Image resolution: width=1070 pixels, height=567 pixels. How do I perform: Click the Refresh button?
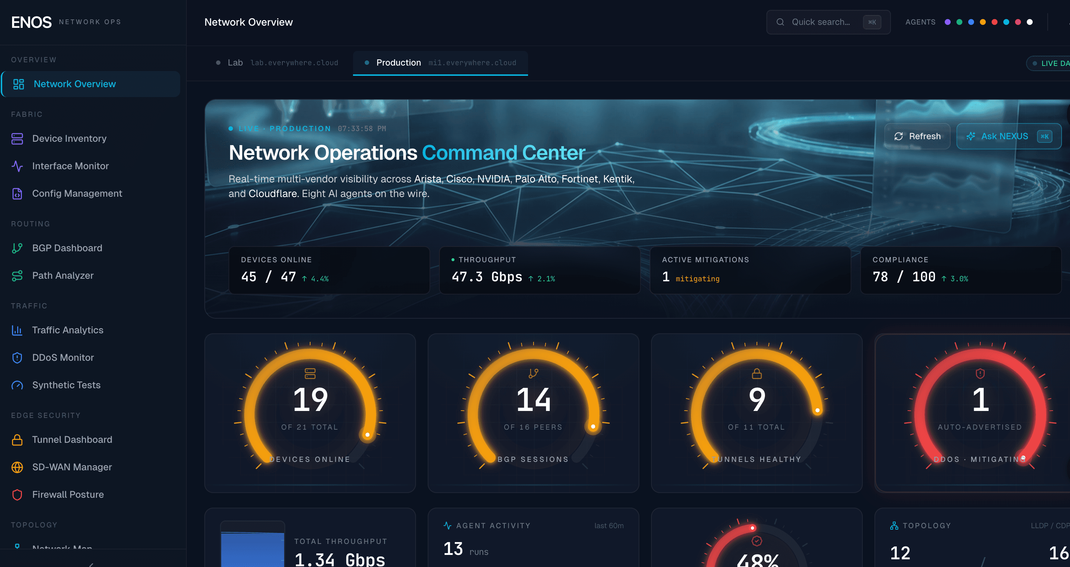[917, 136]
